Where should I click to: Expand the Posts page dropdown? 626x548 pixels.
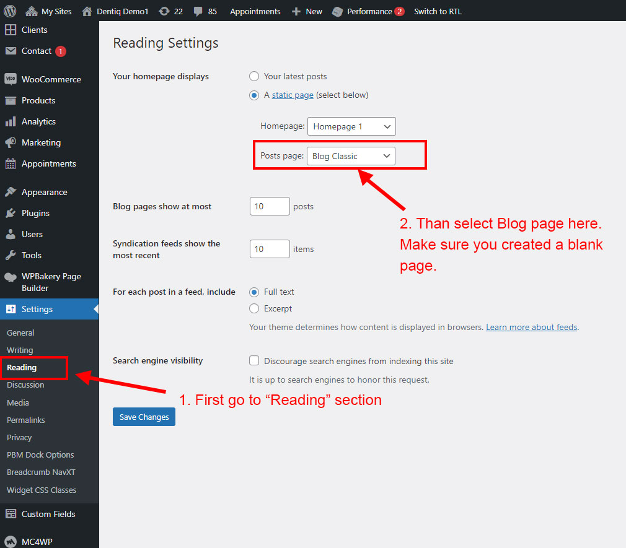(351, 156)
